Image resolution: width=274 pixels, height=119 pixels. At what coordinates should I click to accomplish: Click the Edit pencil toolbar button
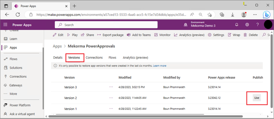coord(58,35)
